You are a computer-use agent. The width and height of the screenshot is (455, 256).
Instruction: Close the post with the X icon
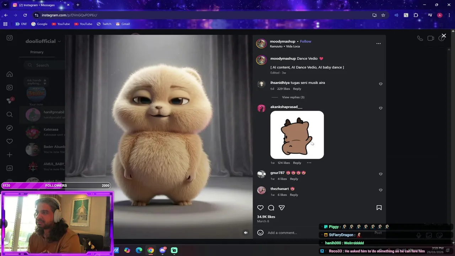point(444,36)
